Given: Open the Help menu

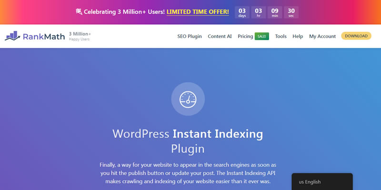Looking at the screenshot, I should pos(298,36).
